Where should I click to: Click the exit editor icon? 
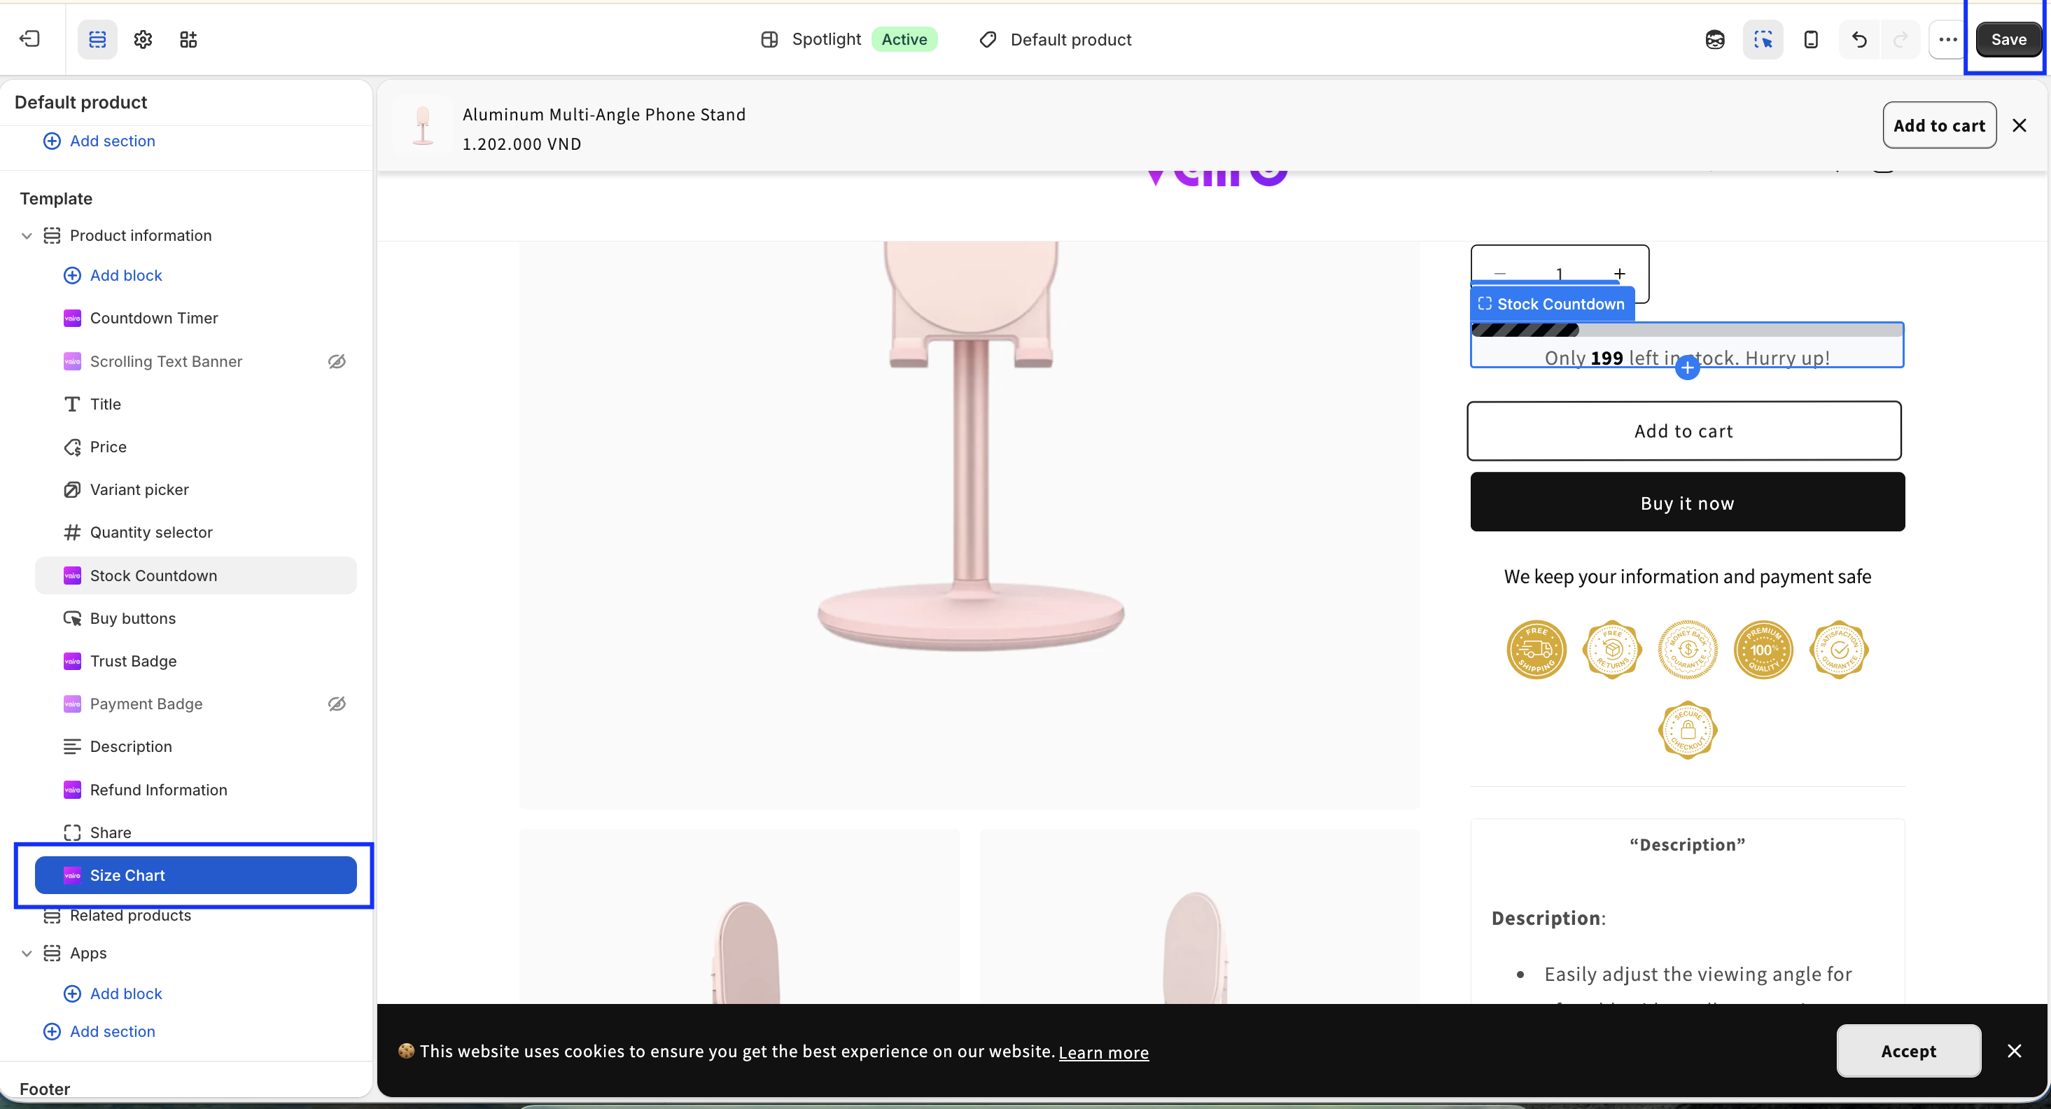pyautogui.click(x=30, y=39)
